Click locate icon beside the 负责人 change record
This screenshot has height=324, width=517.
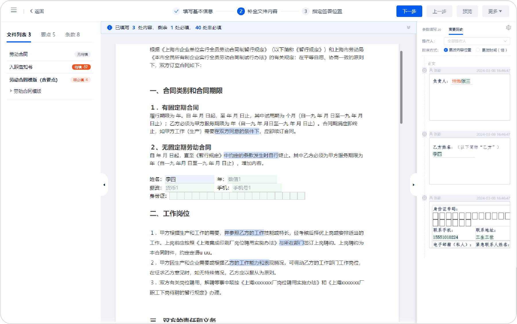click(x=424, y=70)
